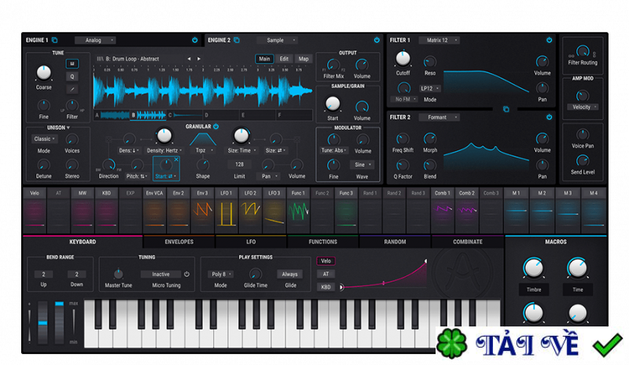Click the Main sample view button
Viewport: 629px width, 365px height.
264,59
